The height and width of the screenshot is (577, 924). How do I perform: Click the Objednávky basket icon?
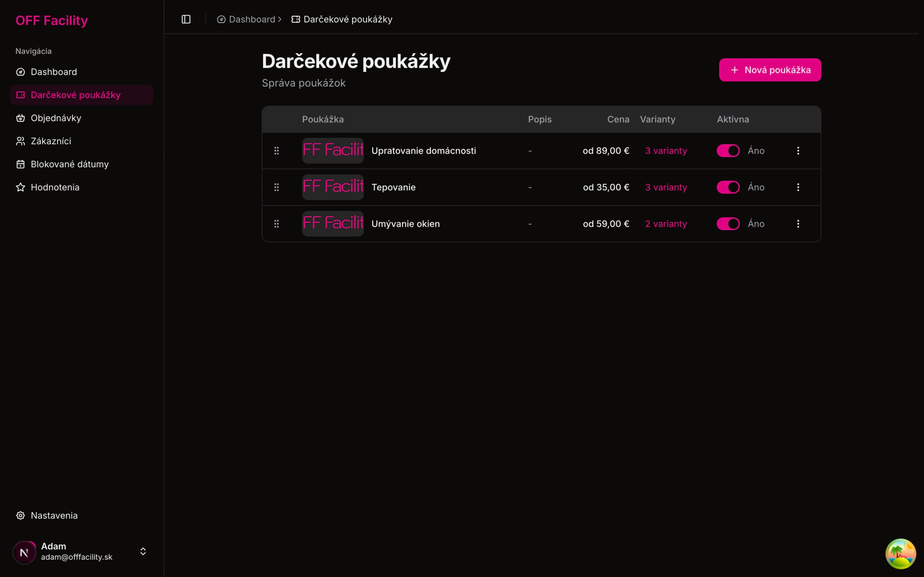tap(21, 118)
